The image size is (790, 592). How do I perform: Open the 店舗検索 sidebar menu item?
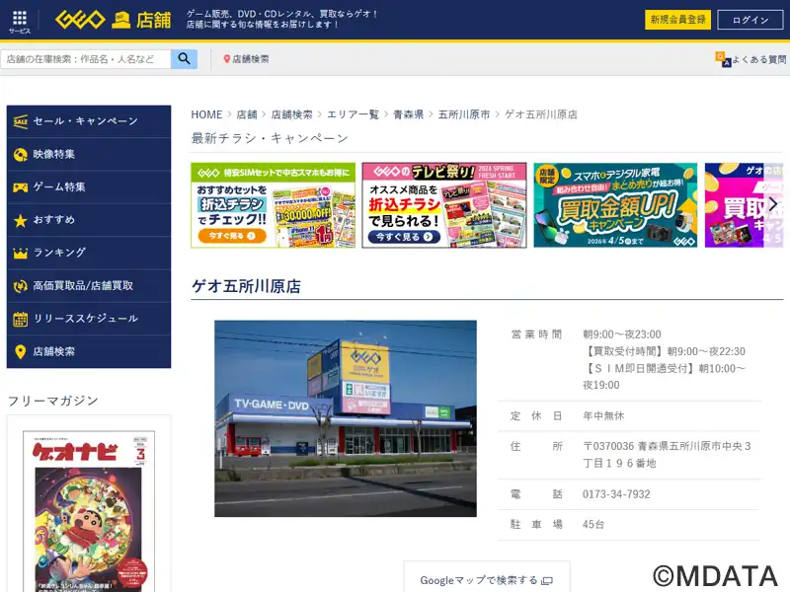tap(89, 351)
